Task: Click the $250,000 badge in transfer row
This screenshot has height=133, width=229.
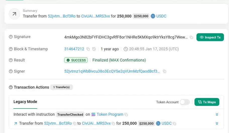Action: pos(146,123)
